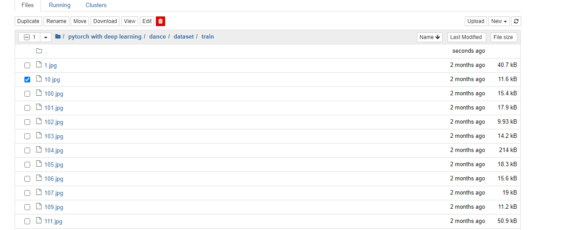The image size is (563, 230).
Task: Click the red trash delete icon
Action: [x=161, y=21]
